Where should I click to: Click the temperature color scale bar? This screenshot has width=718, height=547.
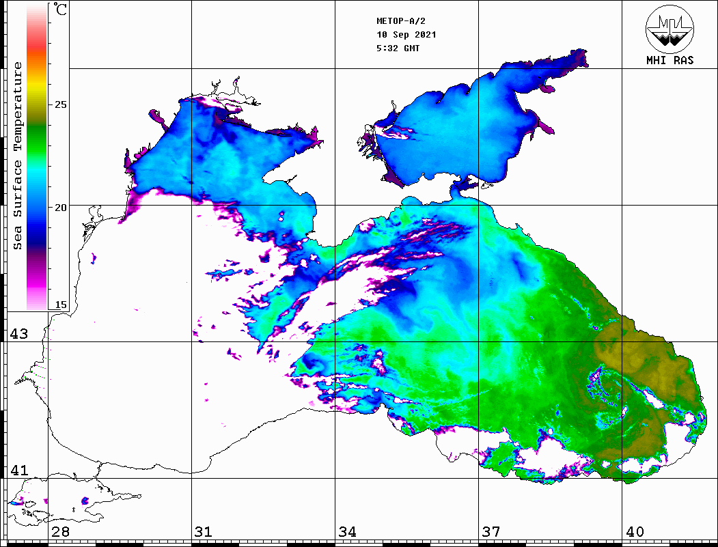tap(37, 157)
